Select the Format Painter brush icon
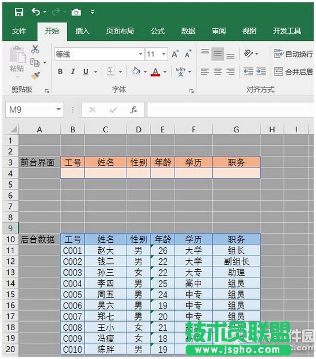This screenshot has height=359, width=316. pos(36,75)
